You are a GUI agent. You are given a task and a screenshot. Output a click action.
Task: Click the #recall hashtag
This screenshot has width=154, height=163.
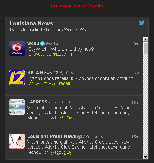[63, 83]
